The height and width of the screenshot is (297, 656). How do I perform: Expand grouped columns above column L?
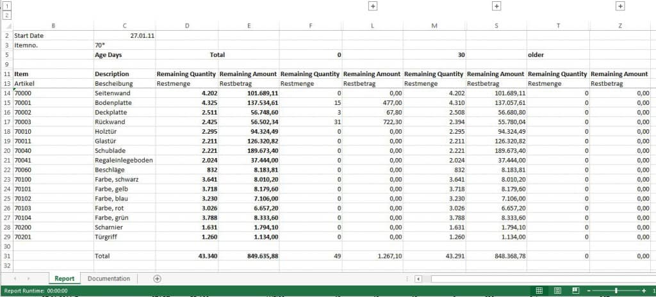tap(373, 6)
